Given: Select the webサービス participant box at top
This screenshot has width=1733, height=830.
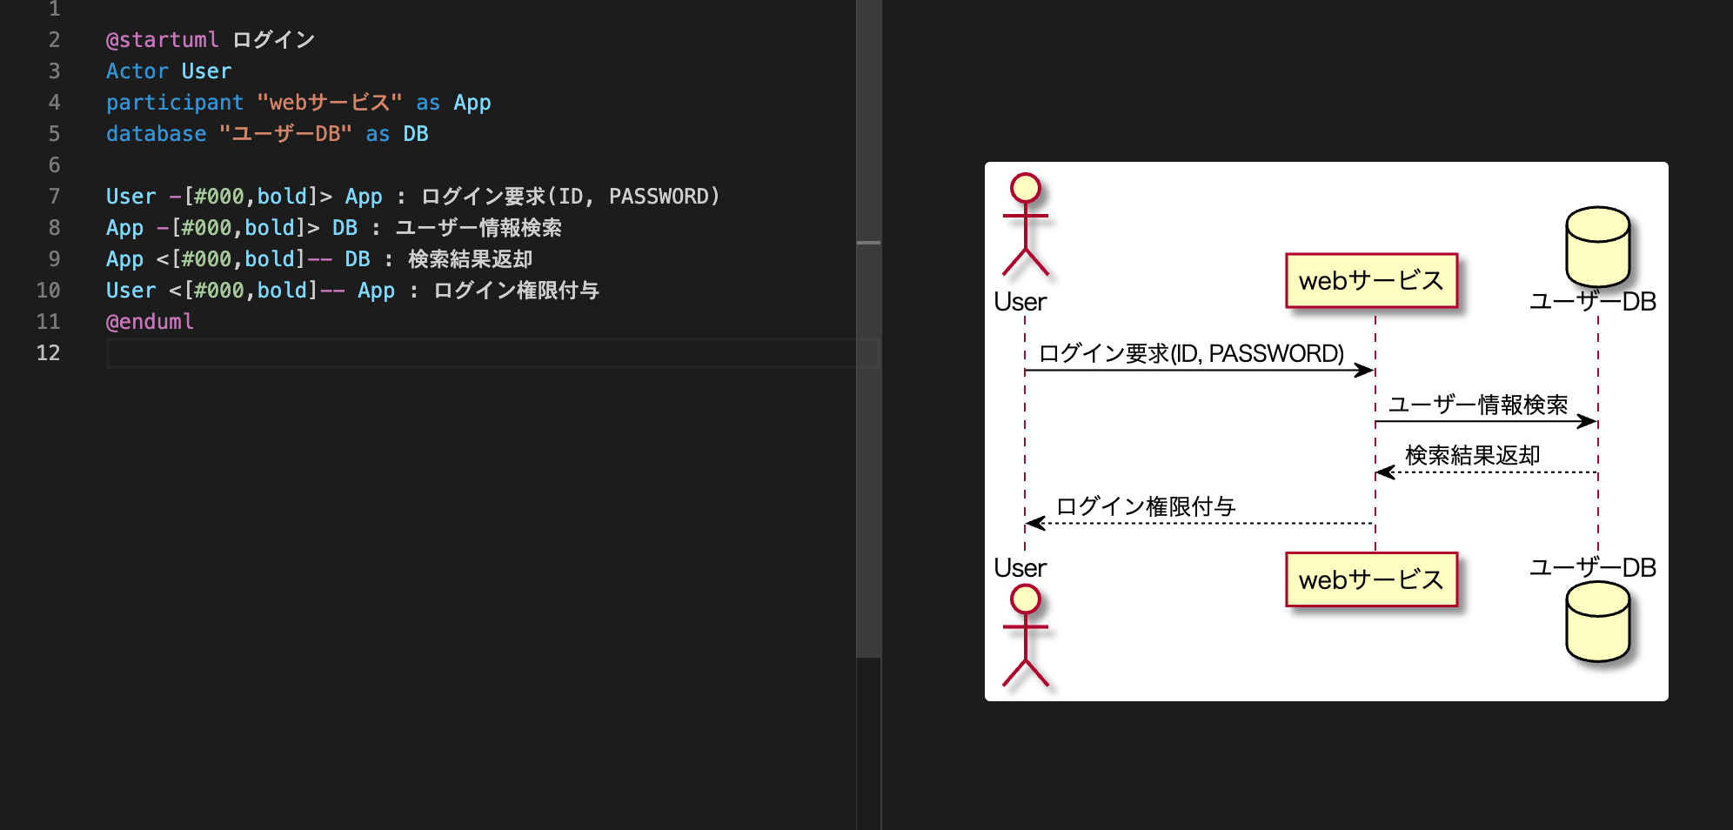Looking at the screenshot, I should tap(1371, 280).
